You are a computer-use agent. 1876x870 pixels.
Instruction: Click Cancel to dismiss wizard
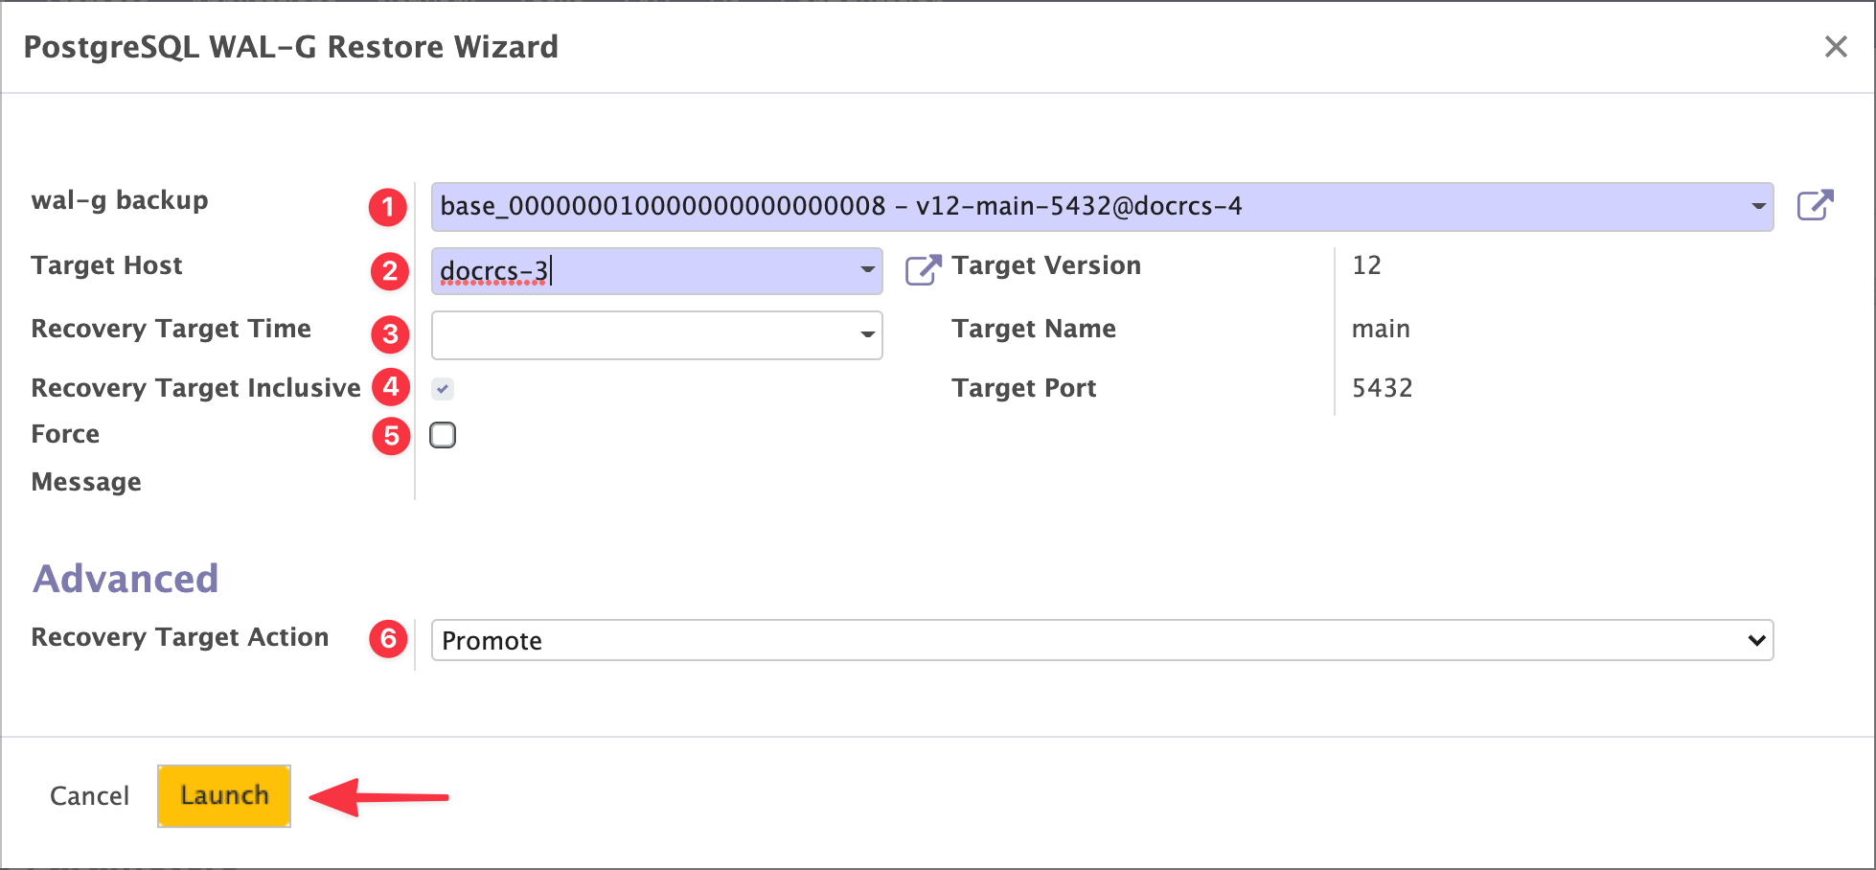[89, 796]
